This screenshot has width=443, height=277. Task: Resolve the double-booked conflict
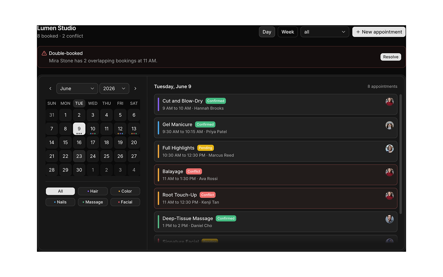tap(391, 57)
